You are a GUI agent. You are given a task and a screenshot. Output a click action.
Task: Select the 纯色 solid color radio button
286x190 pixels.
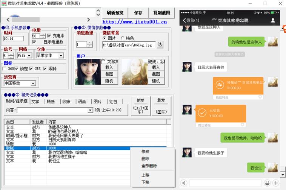(x=123, y=38)
